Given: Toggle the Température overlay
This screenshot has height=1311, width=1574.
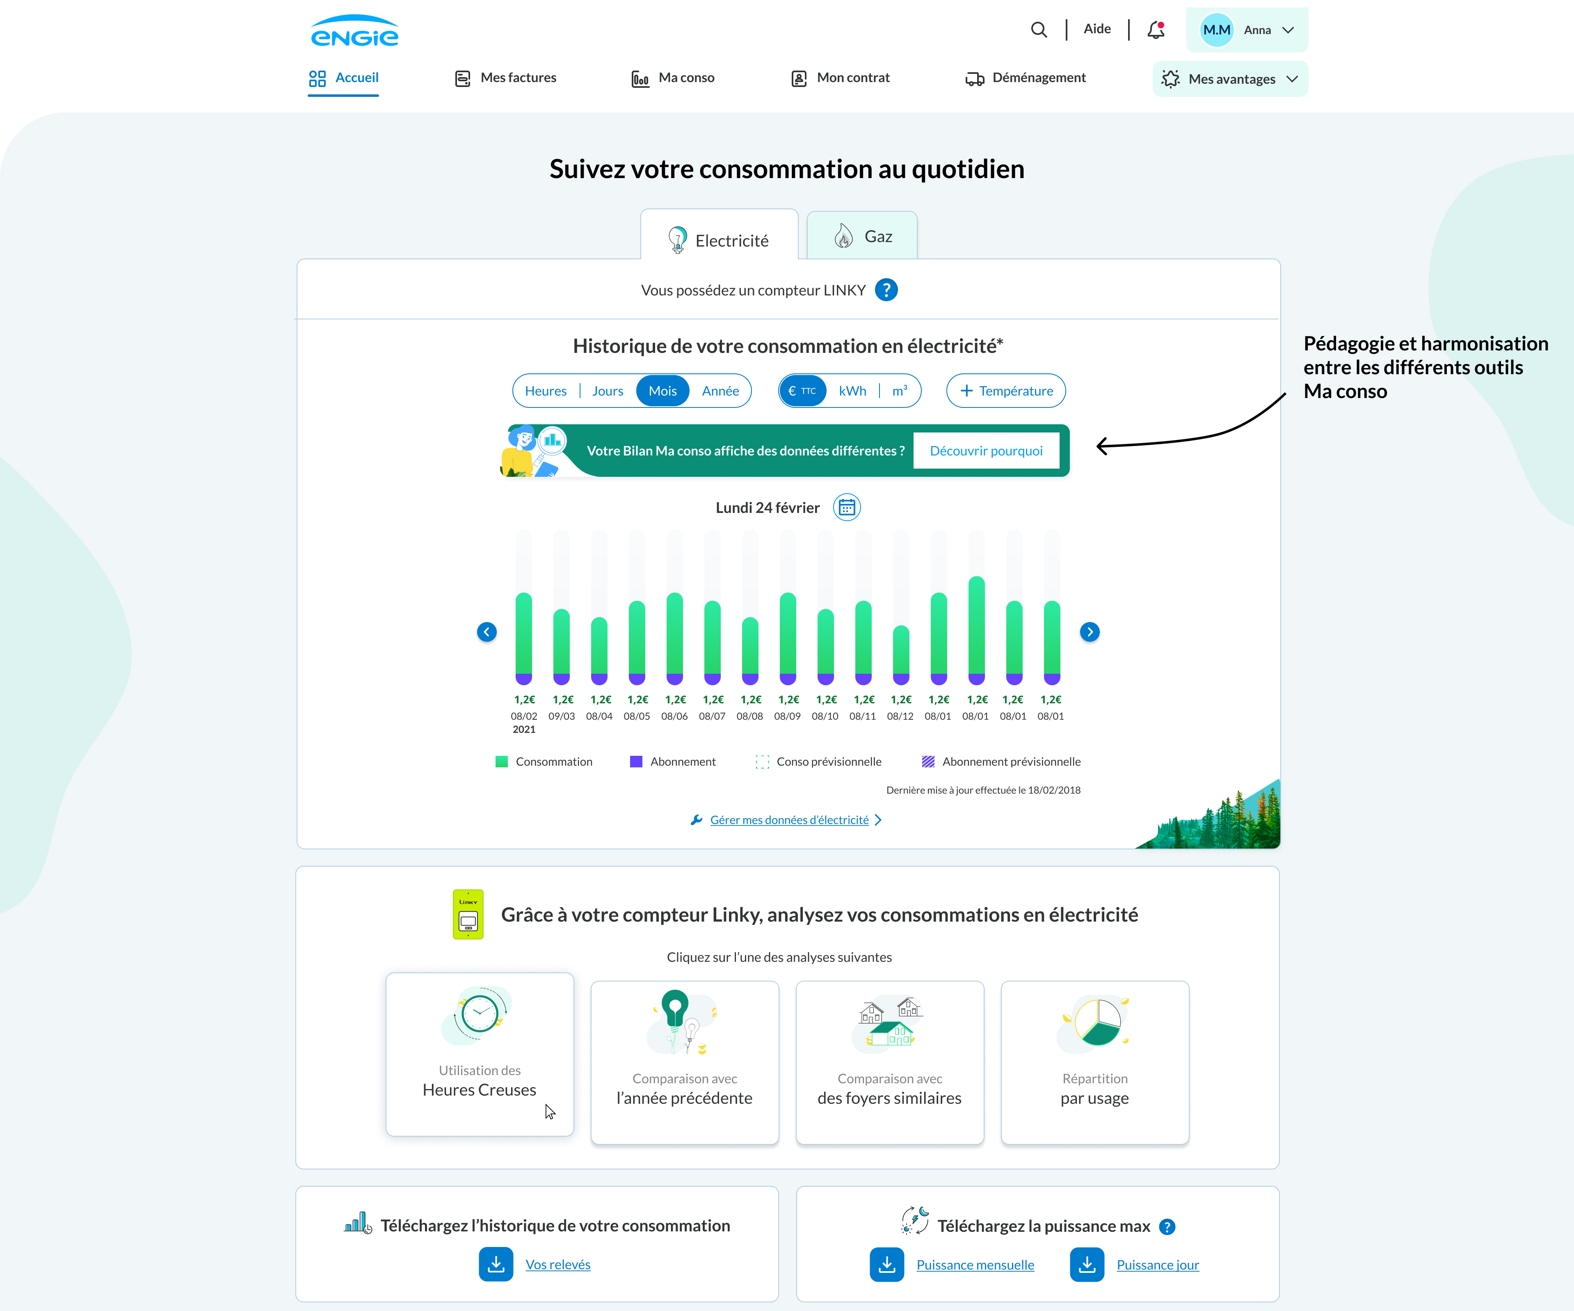Looking at the screenshot, I should tap(1006, 391).
